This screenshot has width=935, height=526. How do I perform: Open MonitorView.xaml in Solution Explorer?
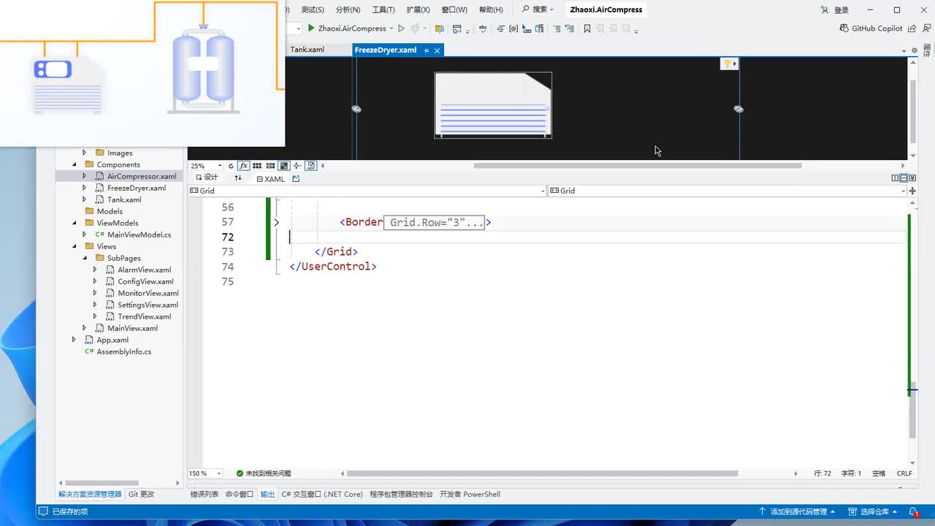tap(148, 293)
